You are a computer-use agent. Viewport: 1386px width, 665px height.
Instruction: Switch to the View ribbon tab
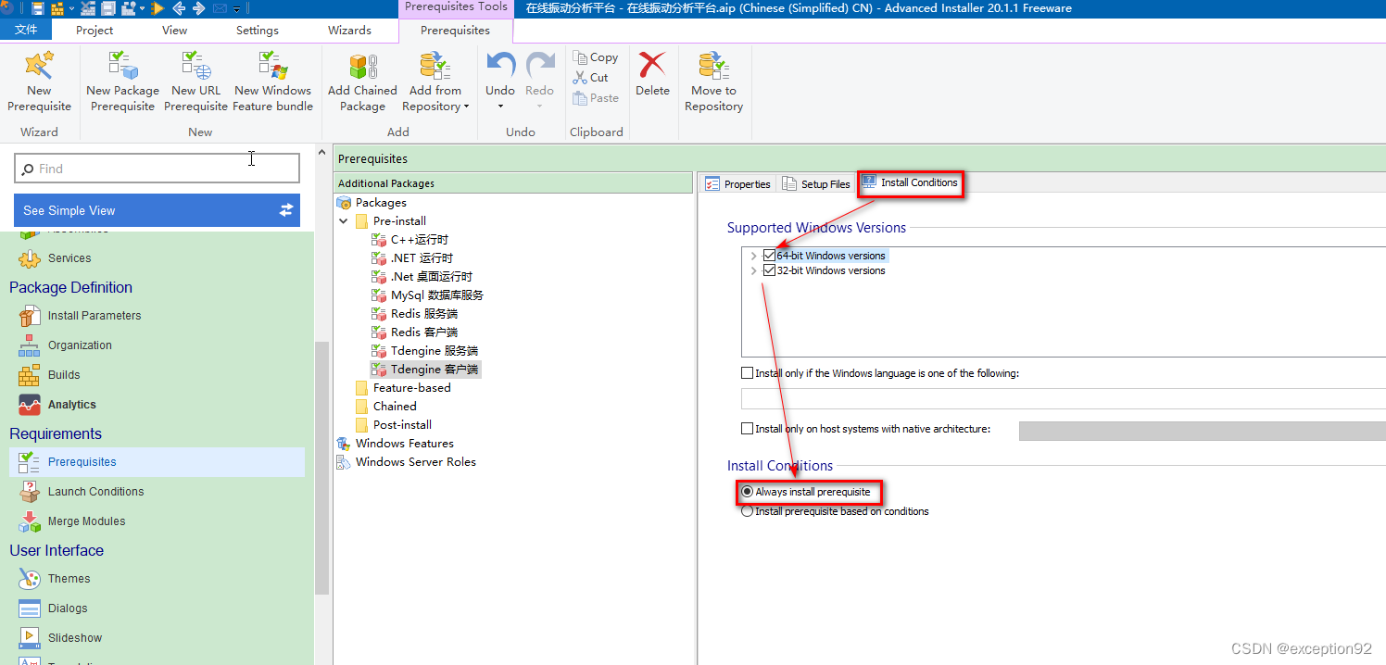click(174, 30)
